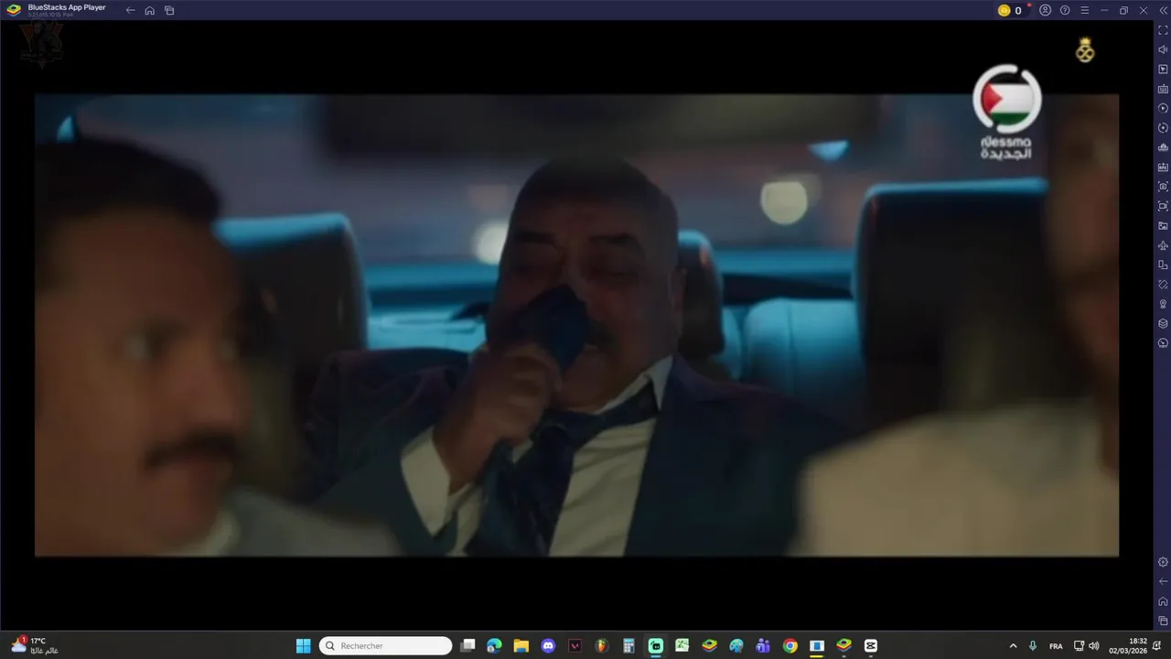Open the clock showing 18:32
1171x659 pixels.
[1129, 645]
